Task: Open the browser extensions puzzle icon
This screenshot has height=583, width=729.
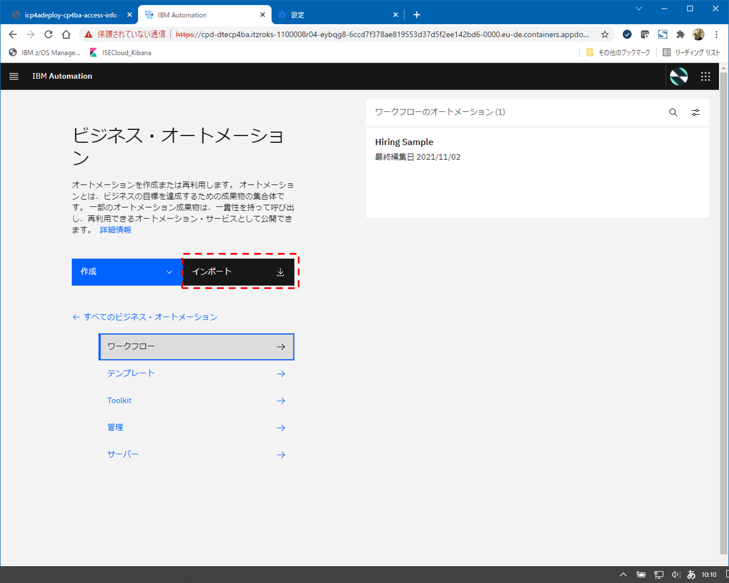Action: (680, 34)
